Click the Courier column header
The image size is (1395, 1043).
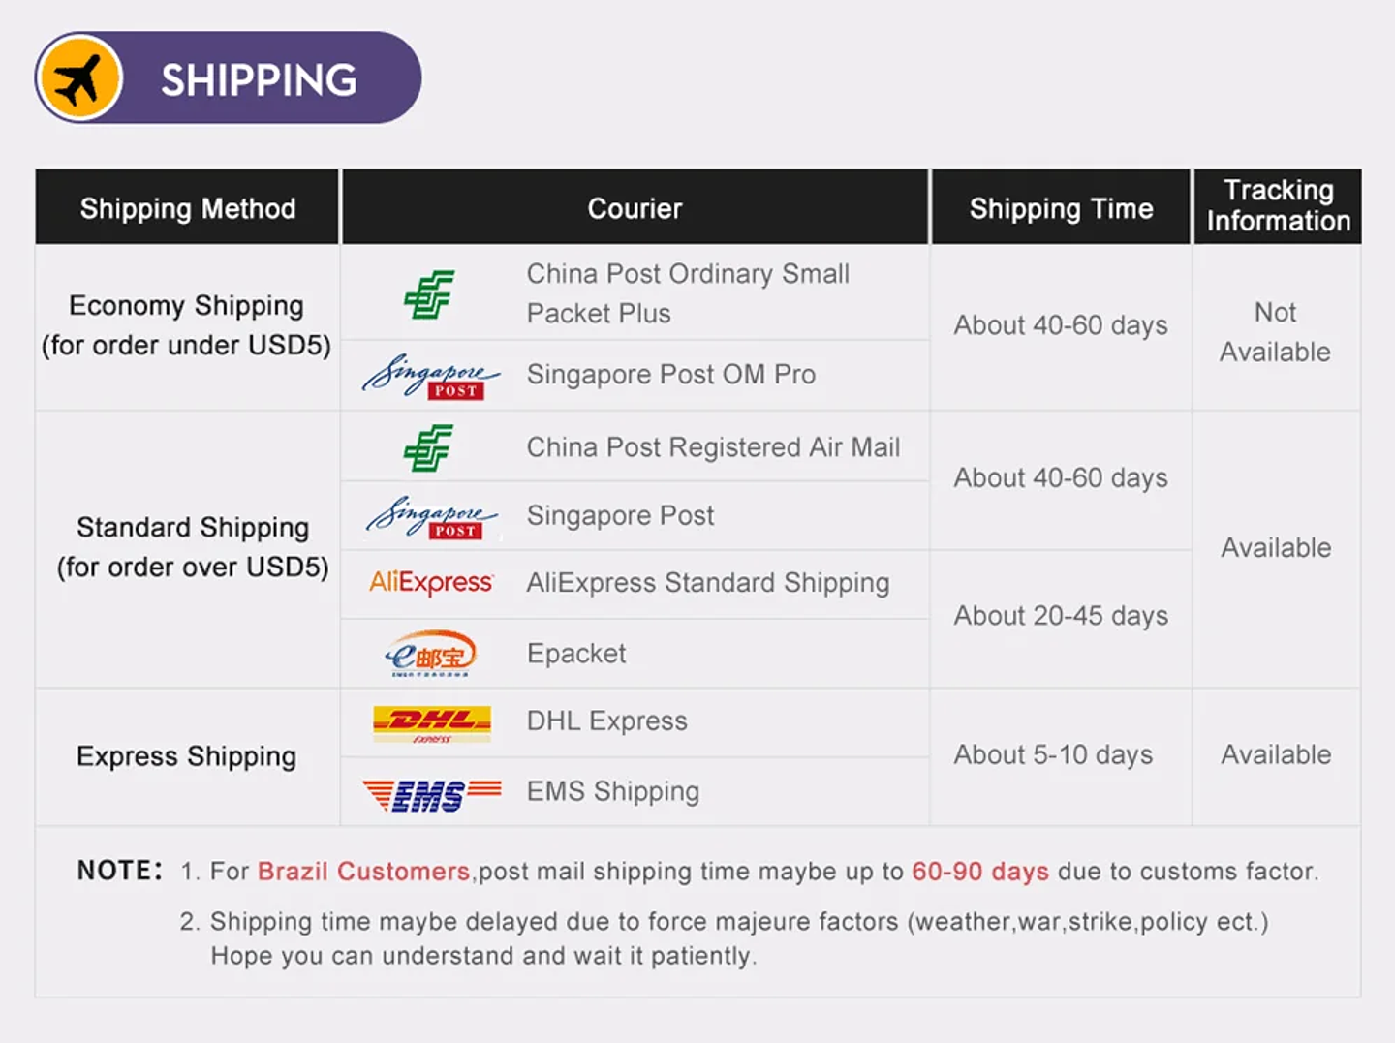pyautogui.click(x=635, y=208)
